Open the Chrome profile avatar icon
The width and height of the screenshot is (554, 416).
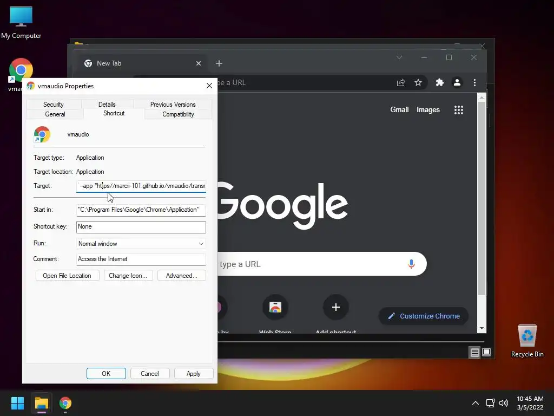click(457, 82)
